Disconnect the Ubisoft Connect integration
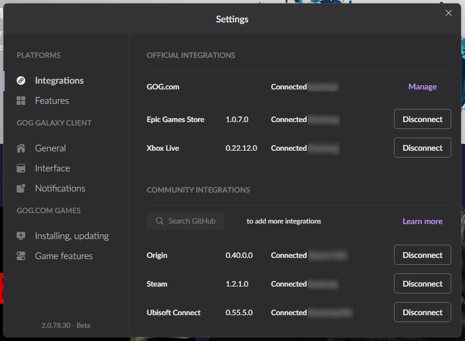This screenshot has height=341, width=465. tap(423, 312)
